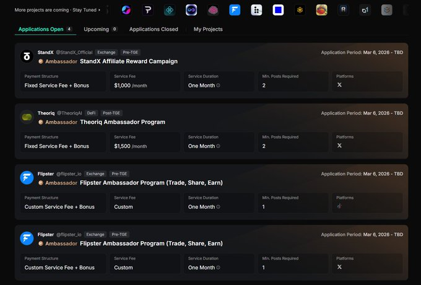Click the Ambassador label in Theoriq card
This screenshot has height=285, width=421.
point(61,122)
